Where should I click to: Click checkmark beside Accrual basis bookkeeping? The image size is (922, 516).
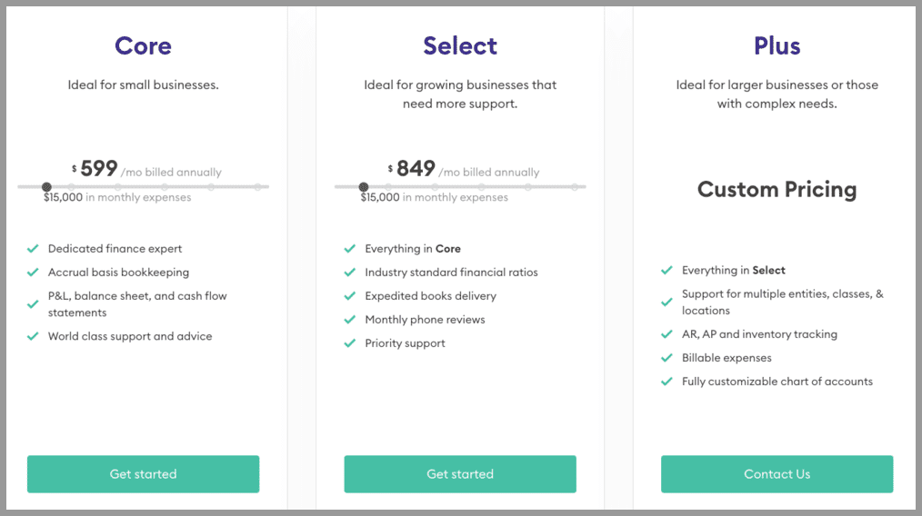(33, 273)
